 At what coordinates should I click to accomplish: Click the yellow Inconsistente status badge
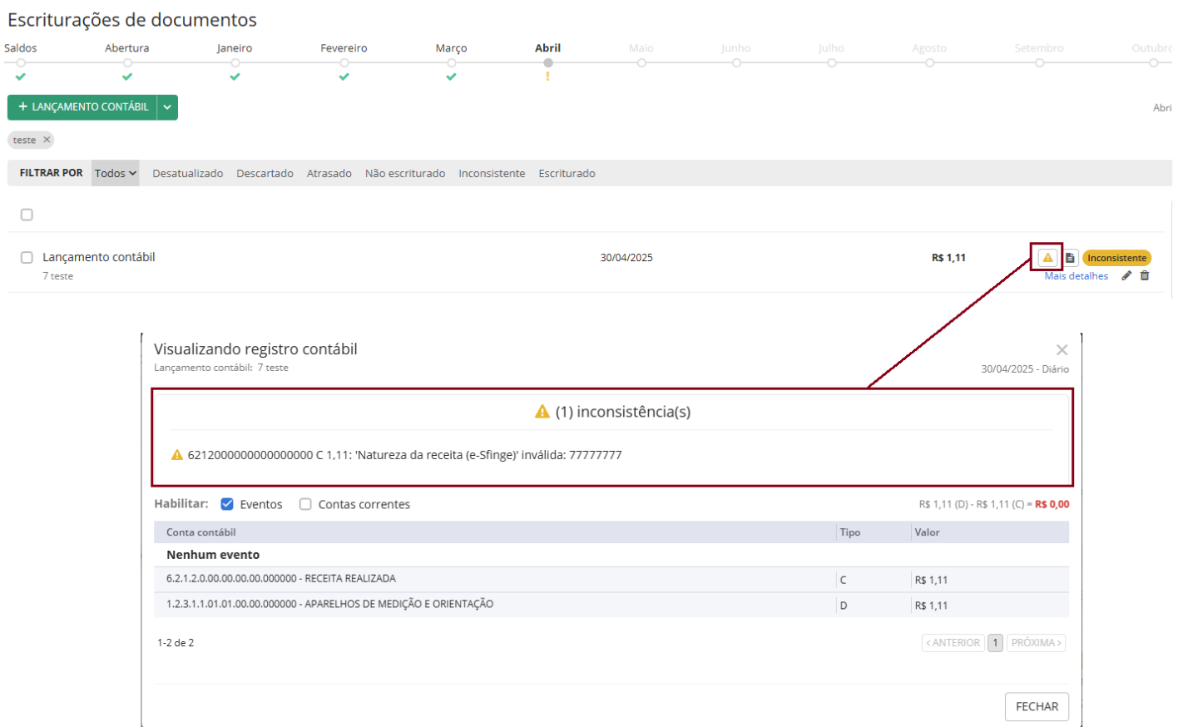click(x=1116, y=258)
